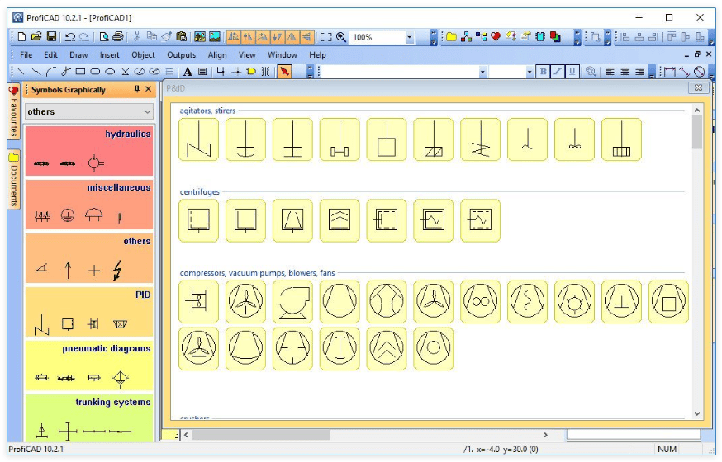Viewport: 722px width, 462px height.
Task: Click the Open folder toolbar icon
Action: (36, 37)
